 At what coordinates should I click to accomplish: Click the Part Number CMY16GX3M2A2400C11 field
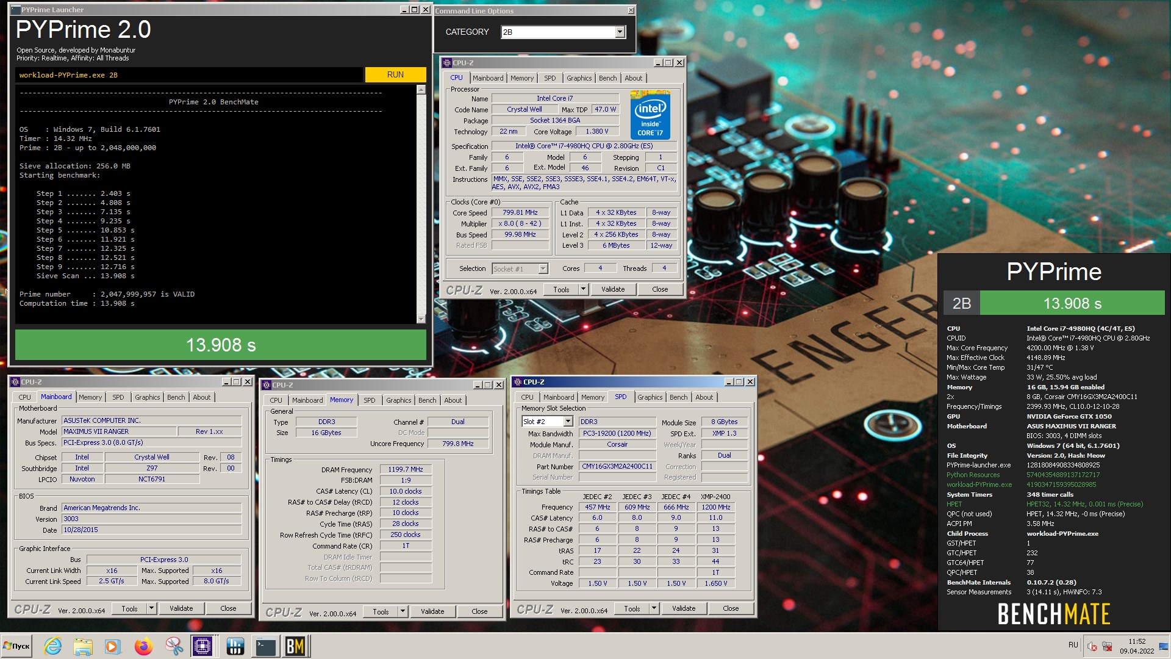tap(617, 466)
